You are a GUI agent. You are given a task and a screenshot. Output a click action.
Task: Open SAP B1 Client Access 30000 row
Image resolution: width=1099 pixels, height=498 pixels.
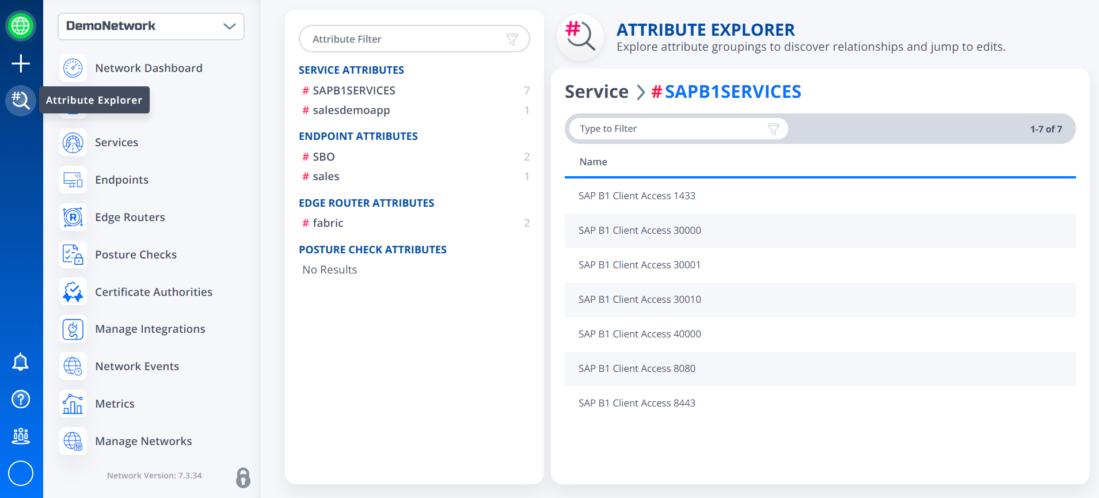820,230
